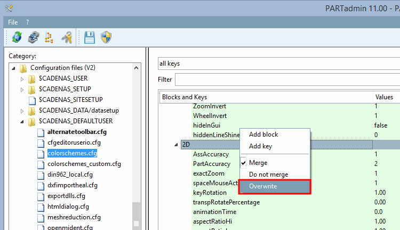Collapse the $CADENAS_DEFAULTUSER folder

22,122
